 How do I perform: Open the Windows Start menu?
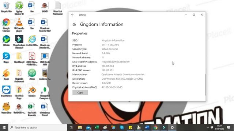[x=4, y=127]
